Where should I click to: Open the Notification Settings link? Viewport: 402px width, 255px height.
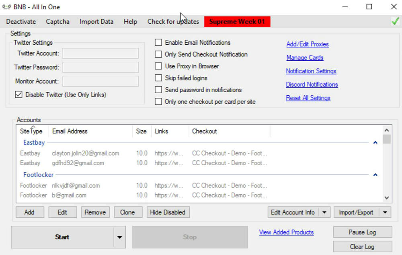[311, 71]
